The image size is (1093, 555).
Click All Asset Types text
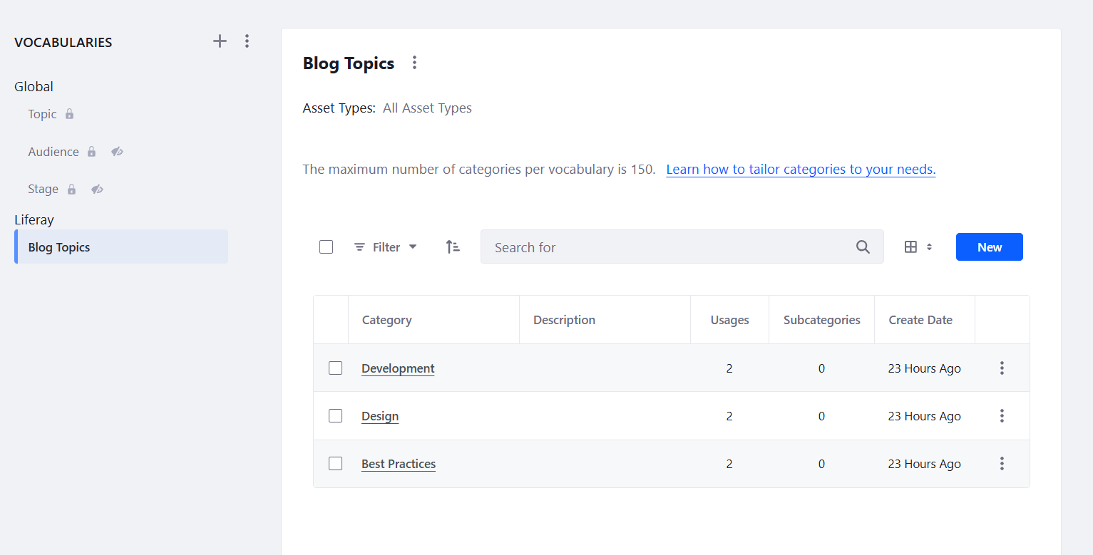click(x=427, y=108)
